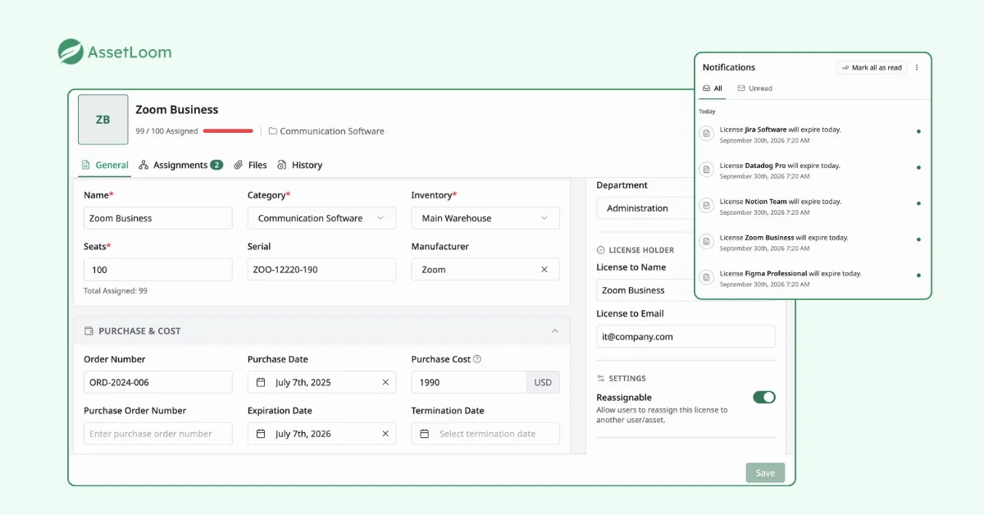Open the General tab
The image size is (984, 515).
coord(104,165)
